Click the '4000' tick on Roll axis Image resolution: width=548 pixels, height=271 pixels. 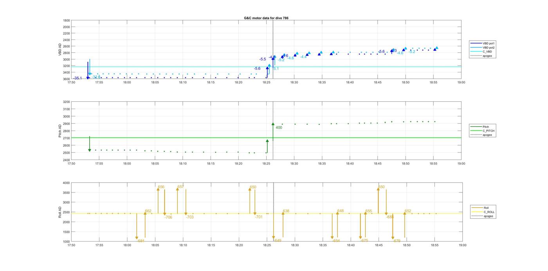(66, 183)
